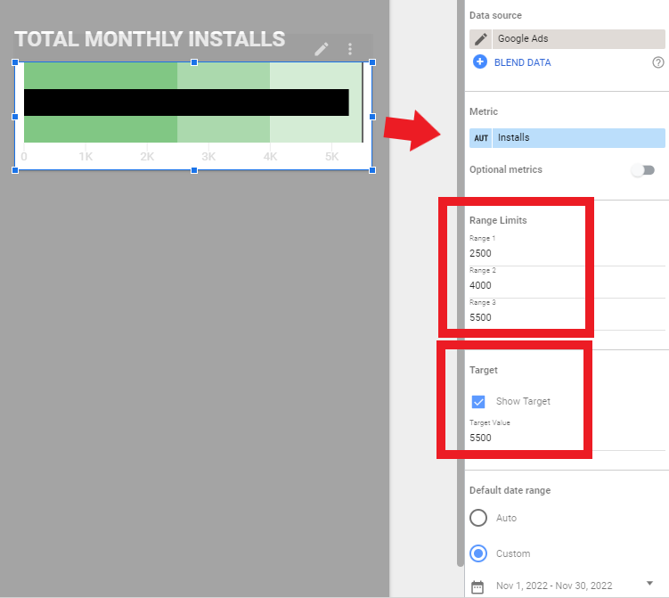Edit the Range 1 value field
The image size is (669, 598).
click(526, 253)
